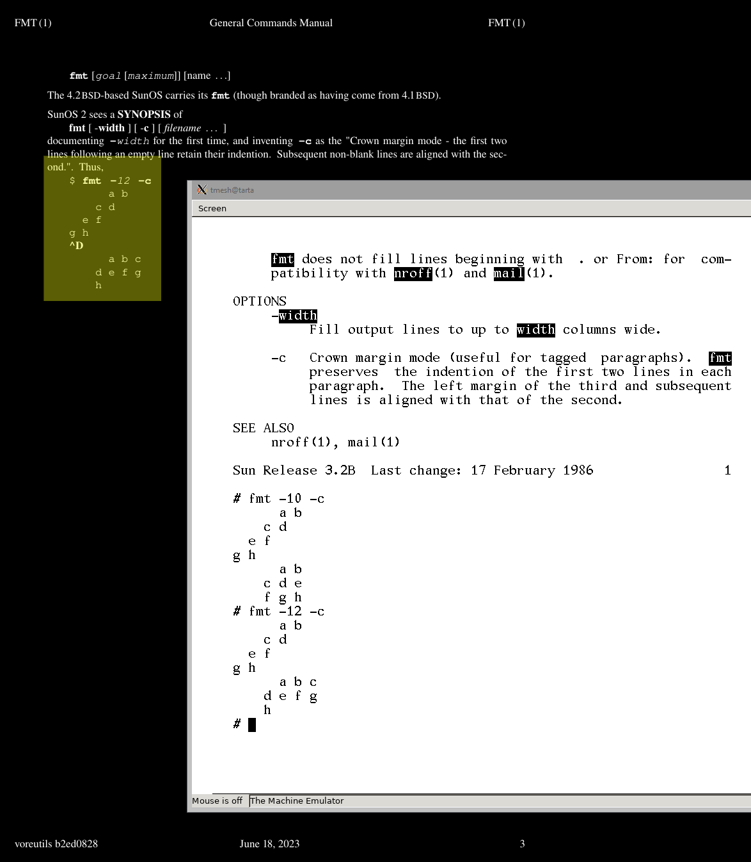751x862 pixels.
Task: Click the "# fmt -12 -c" terminal command
Action: click(x=279, y=612)
